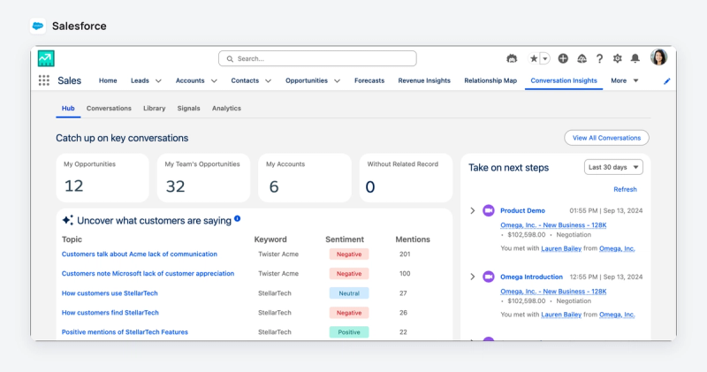Open the Trailhead guidance center icon
This screenshot has height=372, width=707.
point(512,58)
